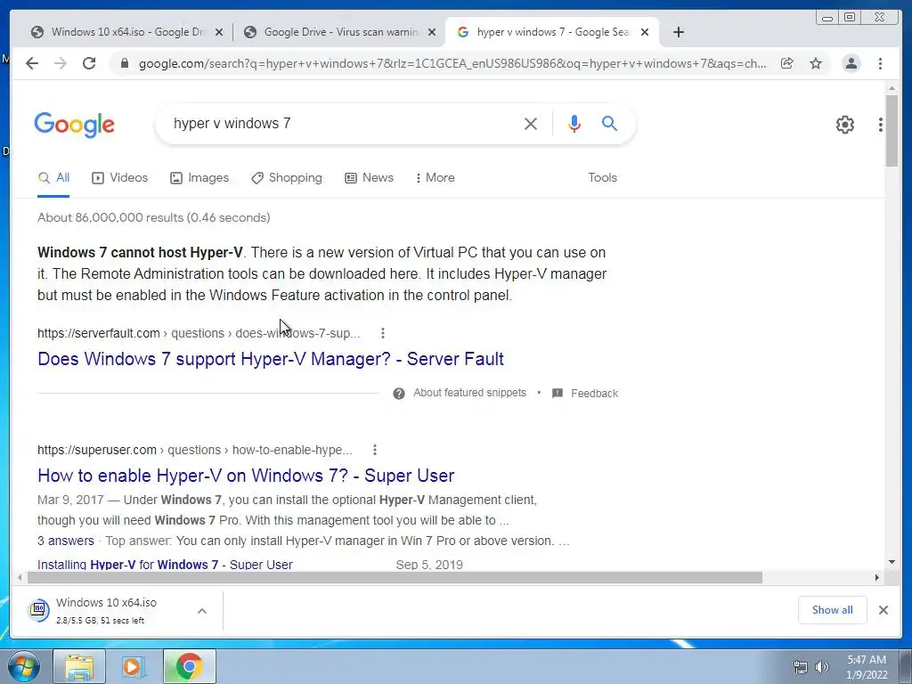The height and width of the screenshot is (684, 912).
Task: Click the vertical scrollbar thumb
Action: pos(892,130)
